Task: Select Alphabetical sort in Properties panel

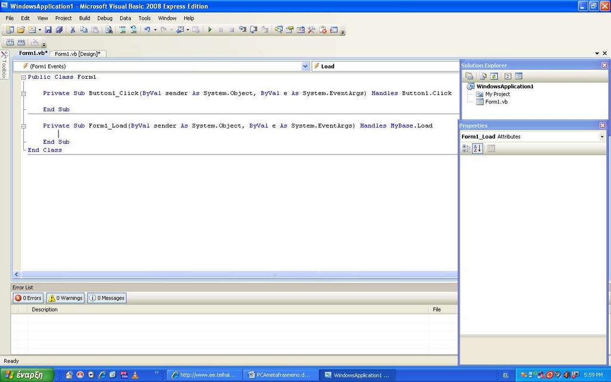Action: (478, 149)
